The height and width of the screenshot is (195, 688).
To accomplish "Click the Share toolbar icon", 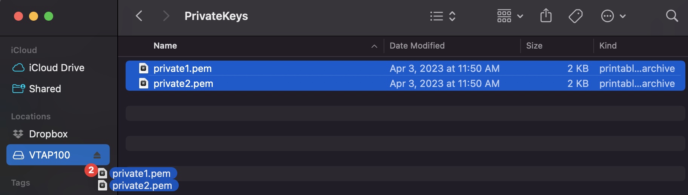I will coord(546,16).
